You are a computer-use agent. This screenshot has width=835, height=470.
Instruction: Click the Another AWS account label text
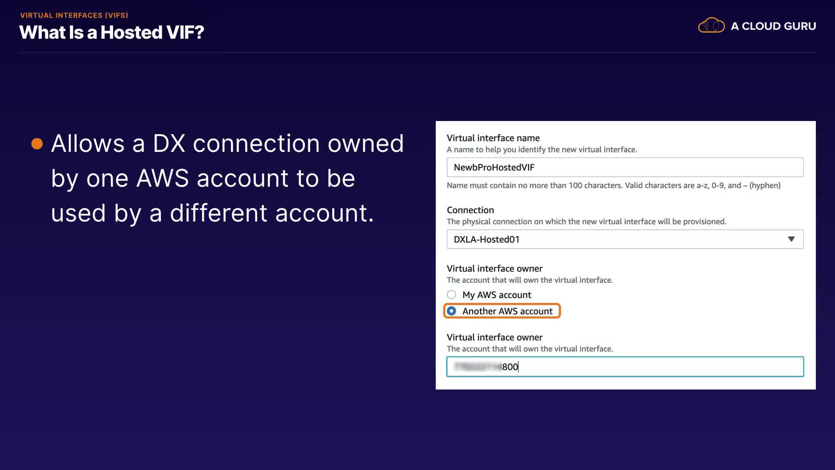[x=507, y=311]
